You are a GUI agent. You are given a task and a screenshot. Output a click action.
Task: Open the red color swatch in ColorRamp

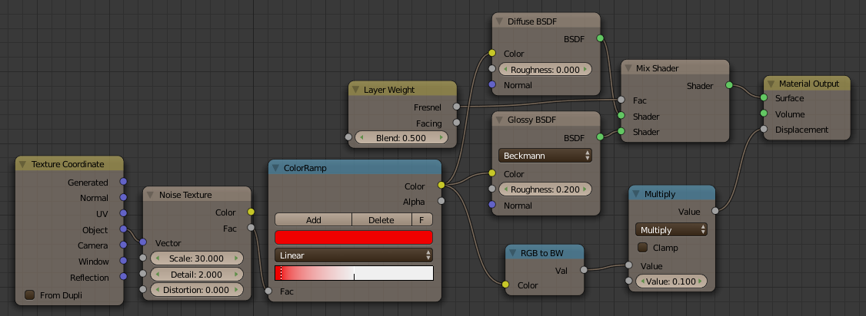tap(354, 237)
